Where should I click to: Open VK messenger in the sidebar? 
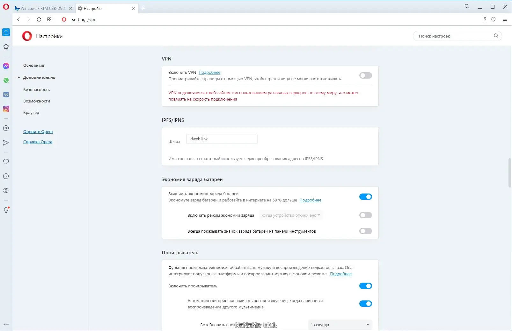(6, 95)
